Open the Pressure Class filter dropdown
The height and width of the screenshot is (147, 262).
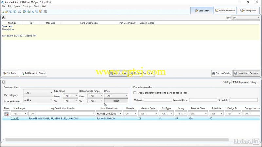198,114
